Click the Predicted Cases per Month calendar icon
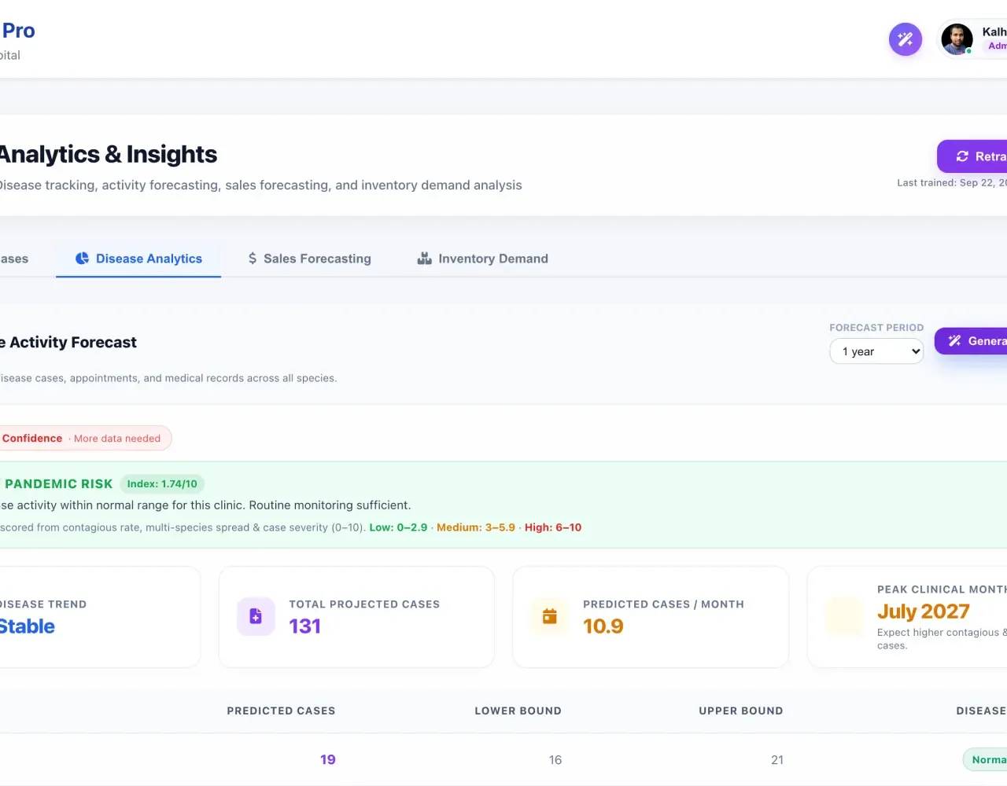The height and width of the screenshot is (786, 1007). pos(550,616)
